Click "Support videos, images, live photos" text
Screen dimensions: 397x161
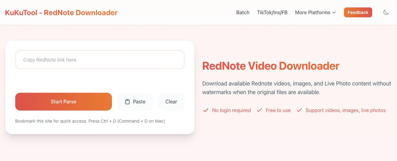click(x=346, y=110)
